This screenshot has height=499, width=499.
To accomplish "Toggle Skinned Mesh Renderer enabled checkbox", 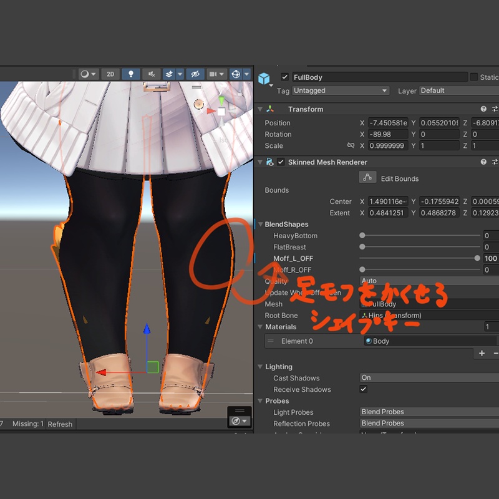I will pyautogui.click(x=281, y=162).
